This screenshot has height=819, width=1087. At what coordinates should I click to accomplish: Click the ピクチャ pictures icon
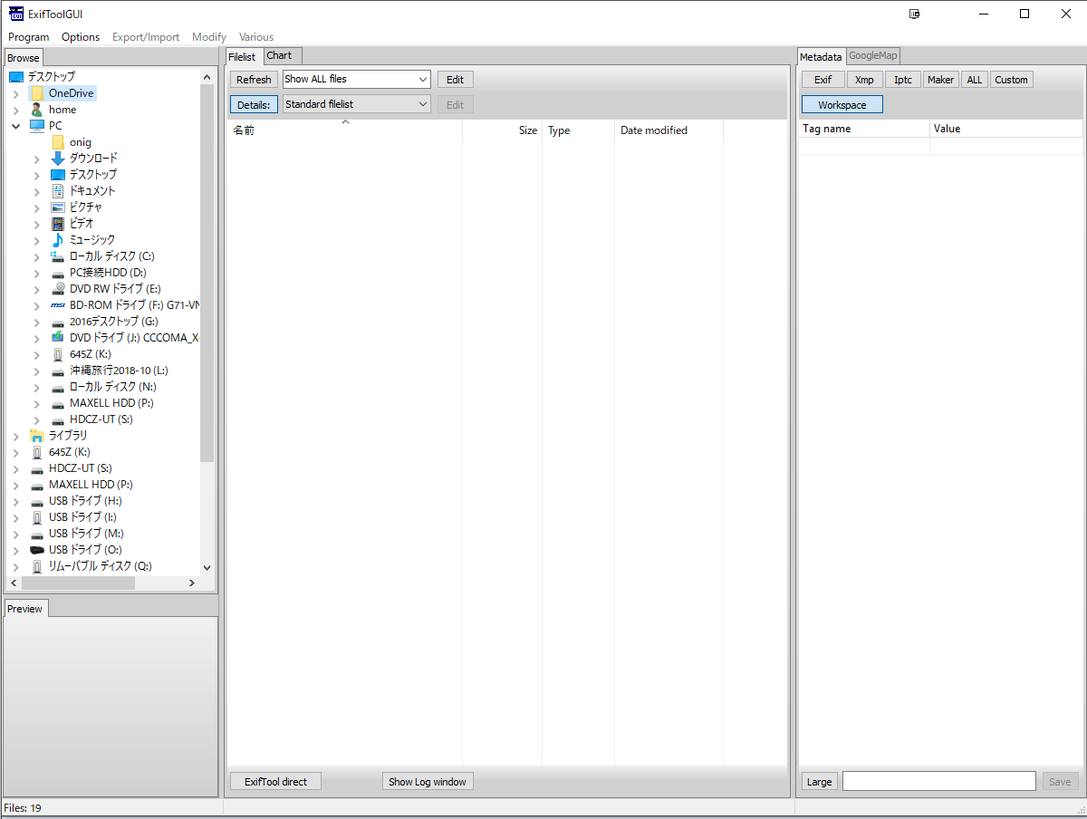[58, 207]
